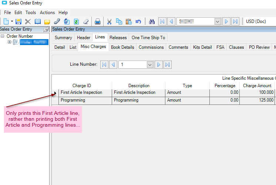Switch to the Releases tab

[118, 38]
